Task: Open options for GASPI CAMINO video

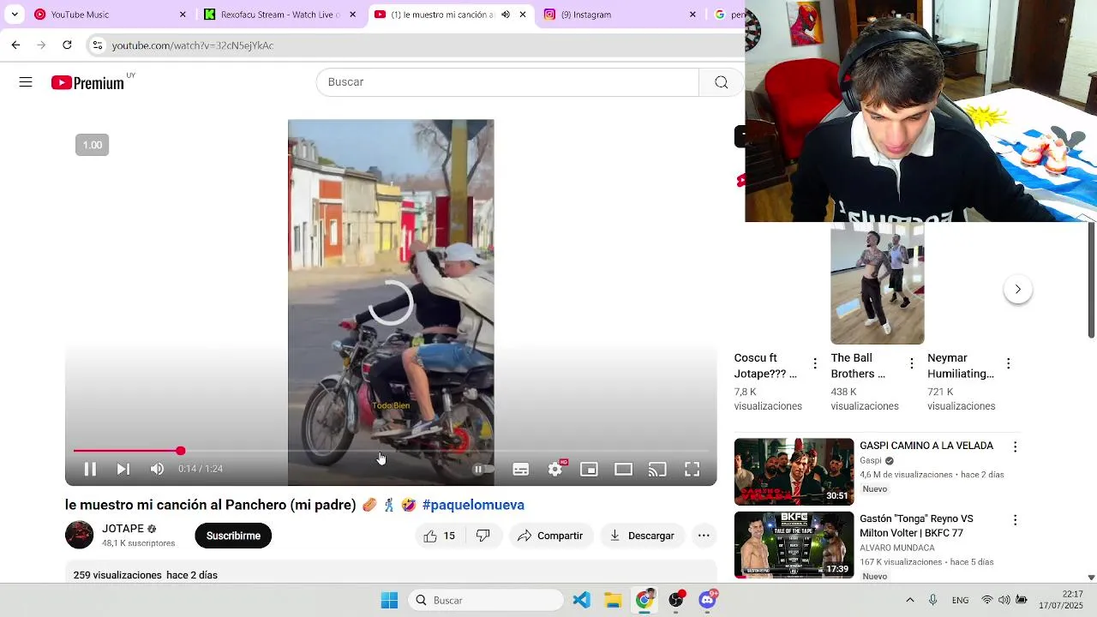Action: point(1015,446)
